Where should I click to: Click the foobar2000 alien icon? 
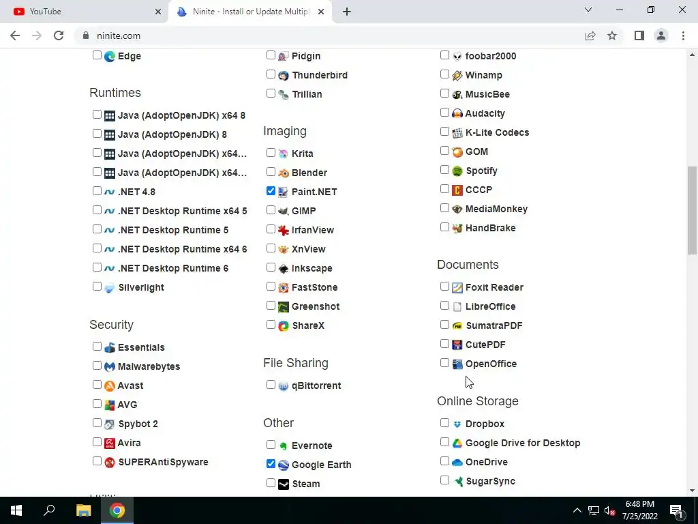coord(457,56)
